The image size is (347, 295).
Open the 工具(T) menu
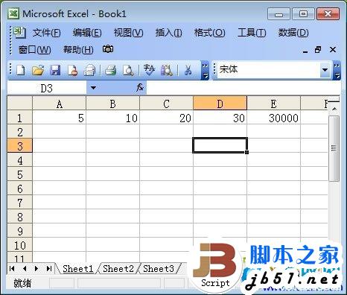[x=252, y=33]
